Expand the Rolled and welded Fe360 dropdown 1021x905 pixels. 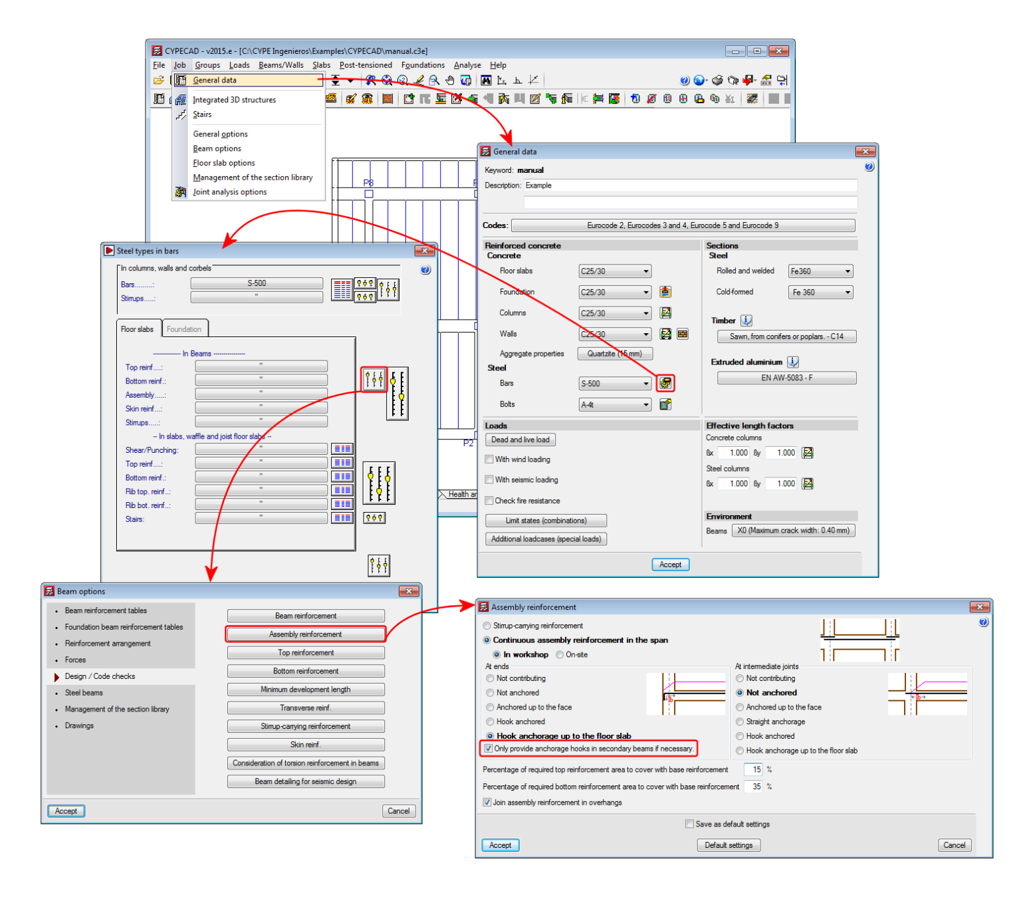coord(847,271)
